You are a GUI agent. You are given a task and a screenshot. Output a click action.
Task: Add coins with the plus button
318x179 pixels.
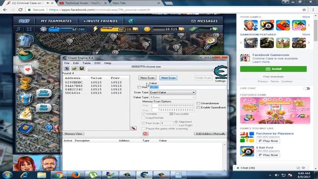pyautogui.click(x=182, y=29)
